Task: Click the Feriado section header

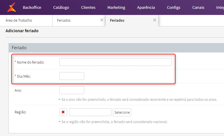Action: point(116,48)
